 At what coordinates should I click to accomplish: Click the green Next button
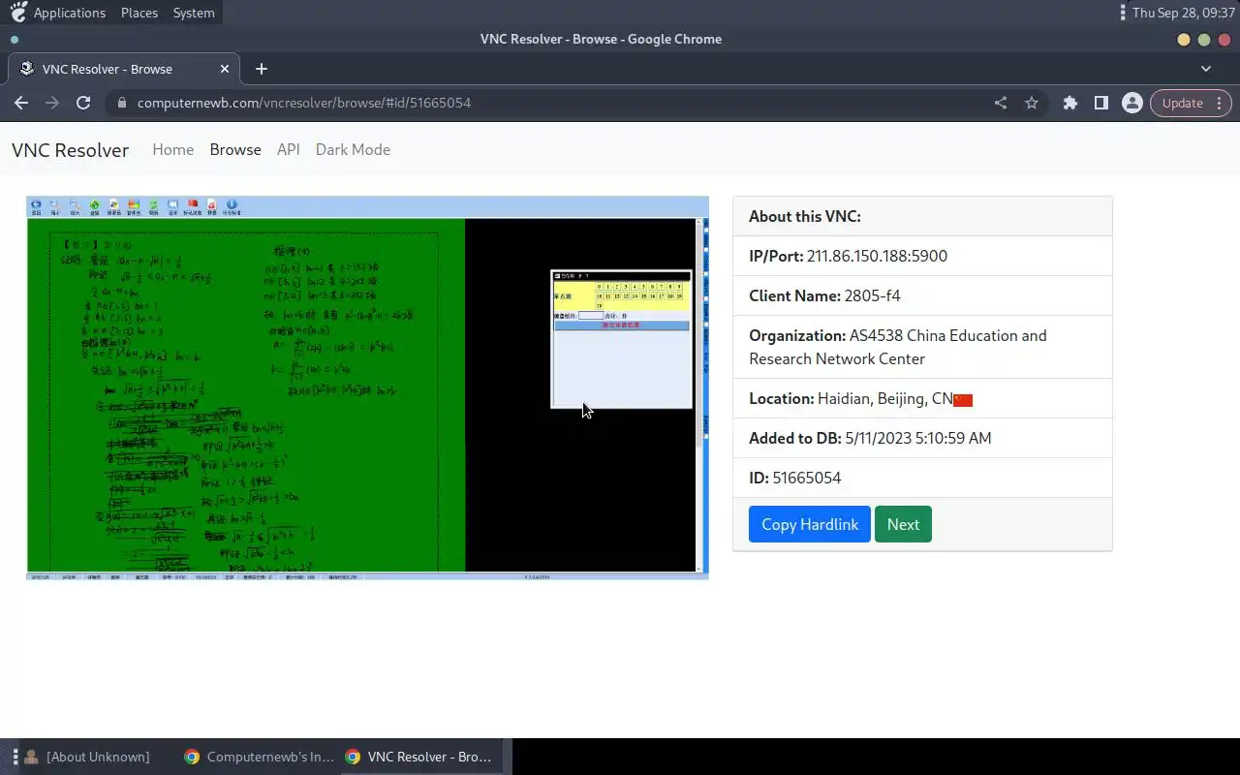click(x=903, y=524)
